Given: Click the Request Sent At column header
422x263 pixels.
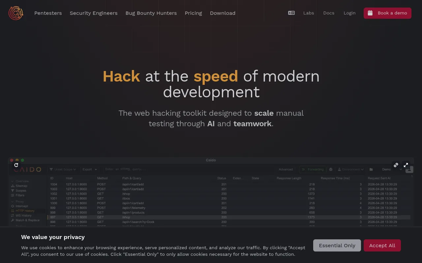Looking at the screenshot, I should click(x=379, y=178).
